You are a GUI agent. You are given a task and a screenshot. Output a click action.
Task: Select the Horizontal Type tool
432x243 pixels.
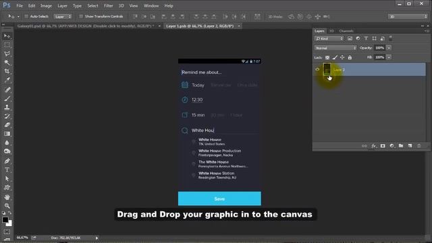point(7,169)
